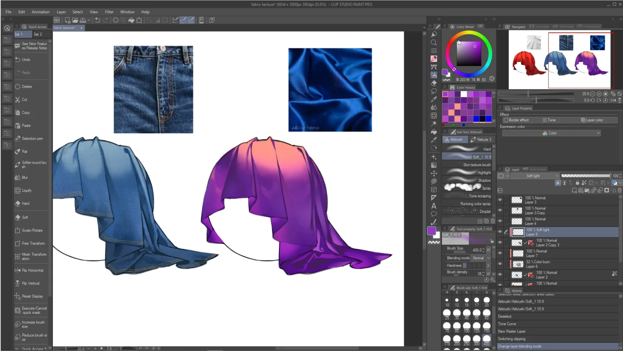Image resolution: width=623 pixels, height=351 pixels.
Task: Select the Text tool
Action: pos(434,206)
